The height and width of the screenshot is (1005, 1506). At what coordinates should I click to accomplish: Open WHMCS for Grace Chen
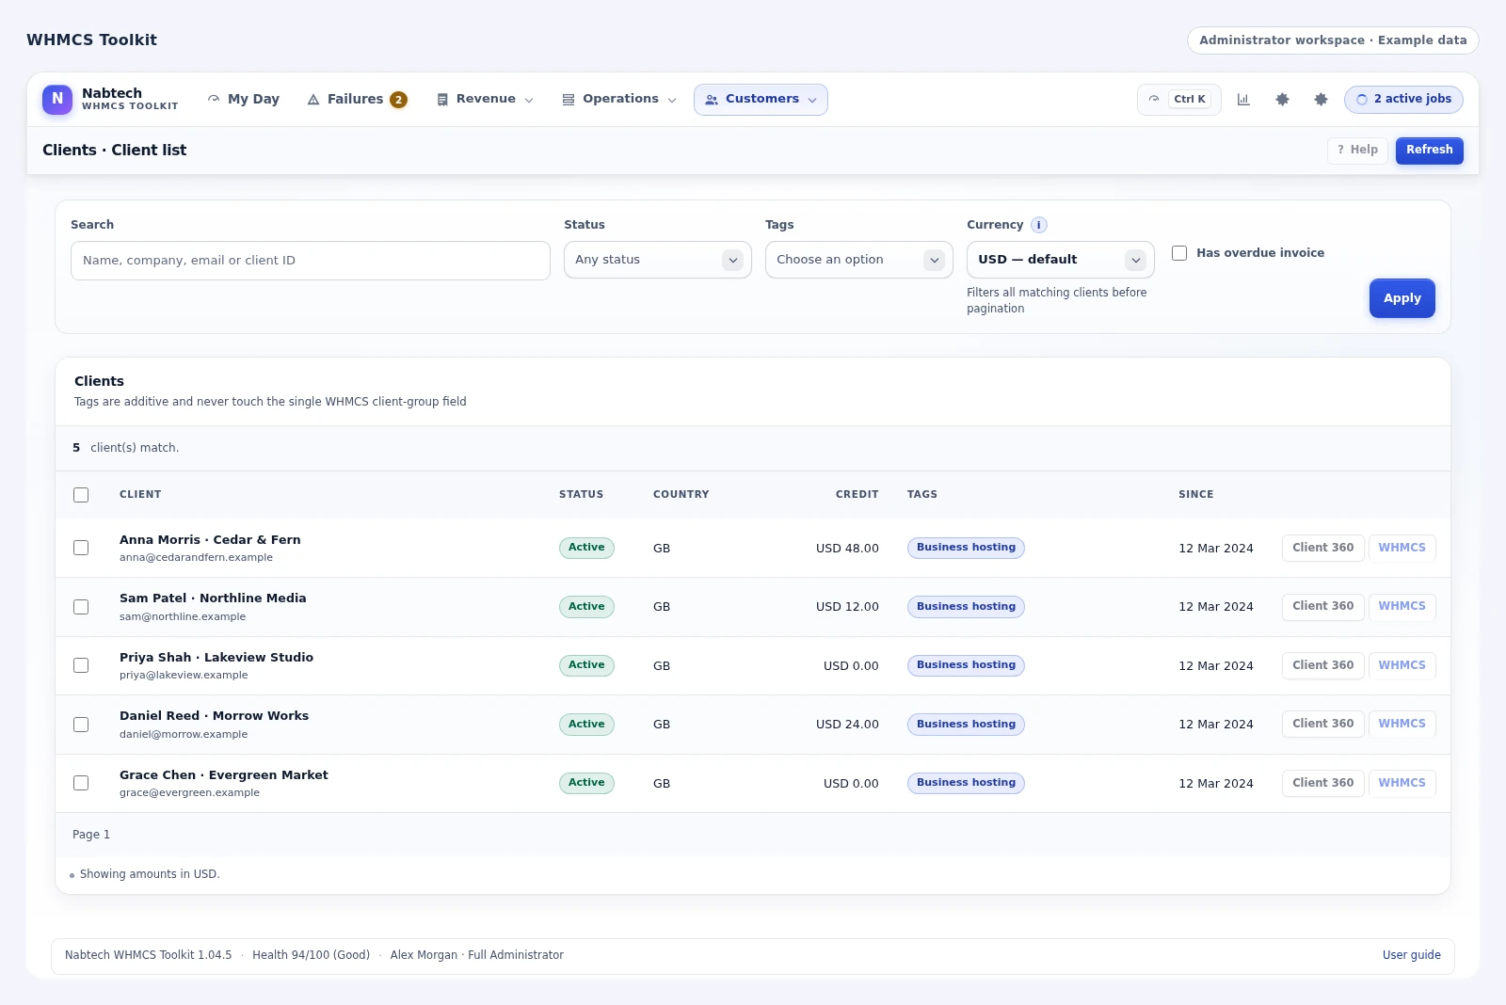(x=1402, y=783)
